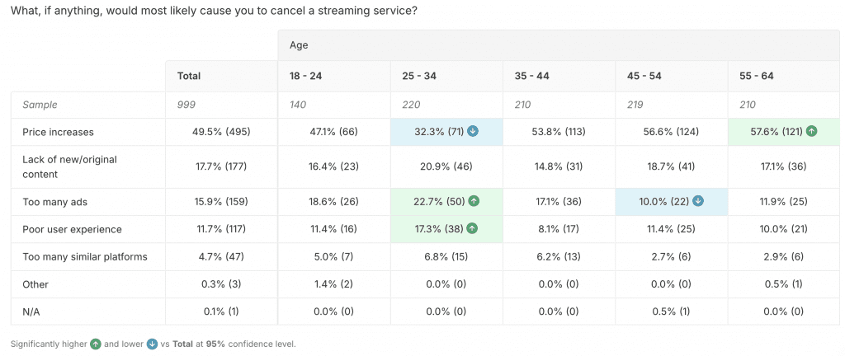Image resolution: width=845 pixels, height=356 pixels.
Task: Click the blue down arrow beside 32.3% (71)
Action: [474, 132]
